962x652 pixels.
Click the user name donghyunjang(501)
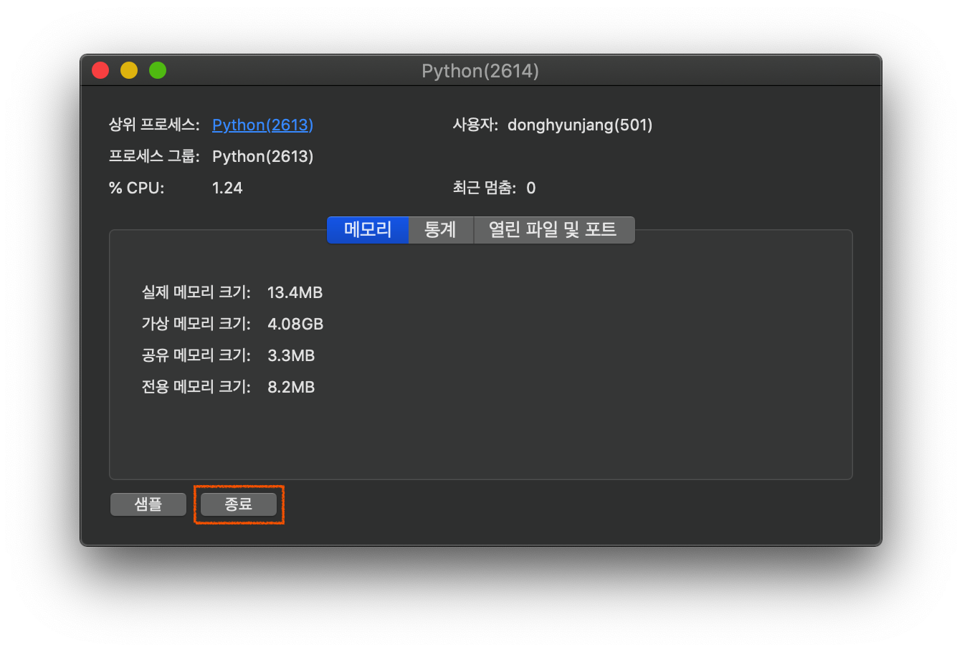point(580,125)
